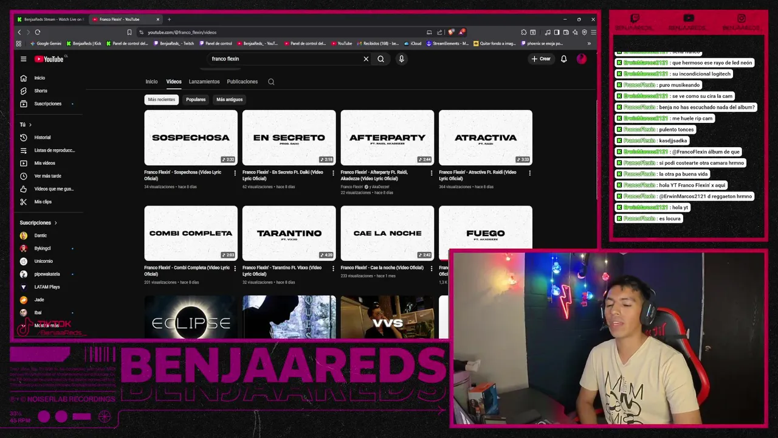Show more bookmarks overflow chevron
Image resolution: width=778 pixels, height=438 pixels.
588,43
